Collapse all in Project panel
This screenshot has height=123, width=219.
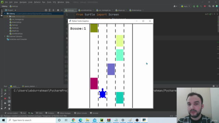[53, 10]
